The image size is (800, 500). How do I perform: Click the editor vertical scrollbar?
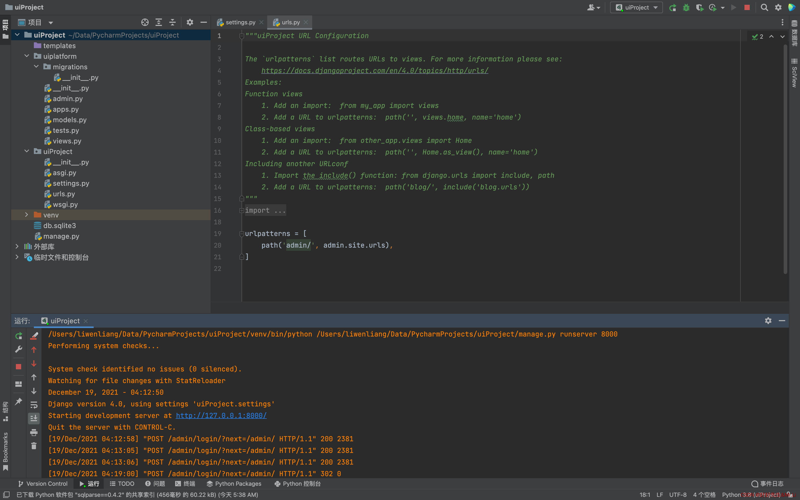click(x=785, y=159)
